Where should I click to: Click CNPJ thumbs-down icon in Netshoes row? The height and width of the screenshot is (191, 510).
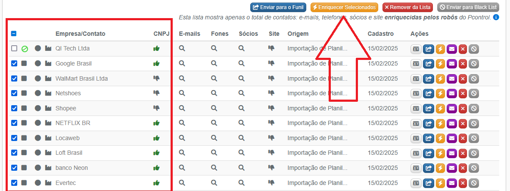coord(156,94)
